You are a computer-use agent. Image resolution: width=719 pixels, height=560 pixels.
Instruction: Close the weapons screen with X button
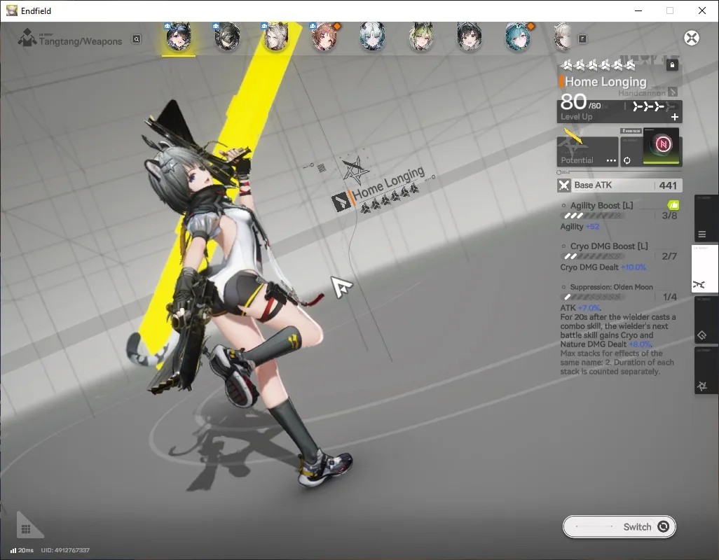[x=692, y=38]
